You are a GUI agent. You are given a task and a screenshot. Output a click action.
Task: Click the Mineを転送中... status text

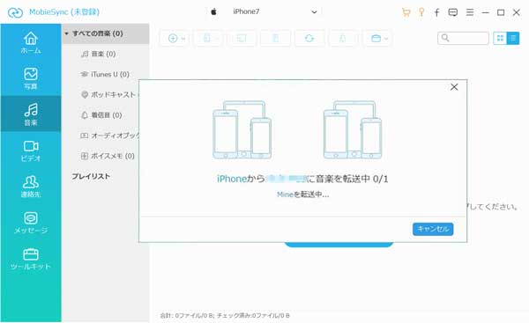[302, 195]
